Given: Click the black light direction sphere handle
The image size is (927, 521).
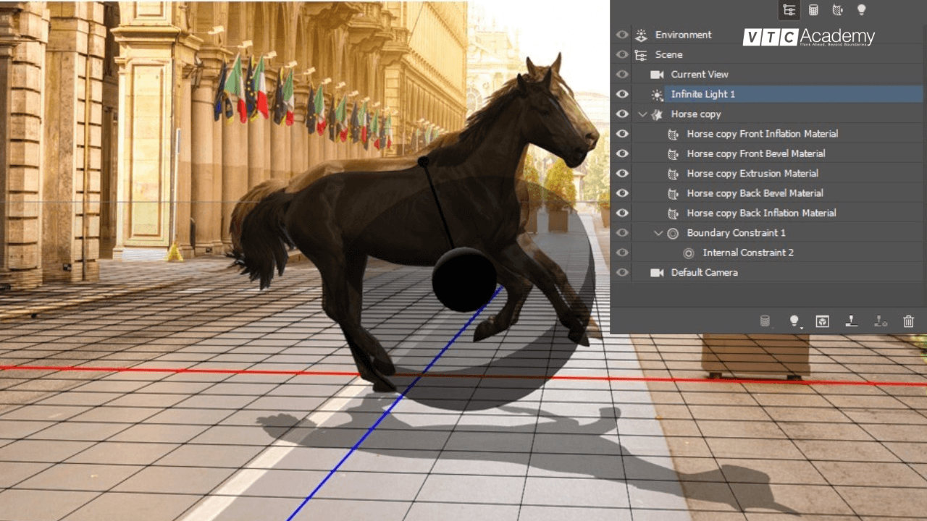Looking at the screenshot, I should click(464, 279).
